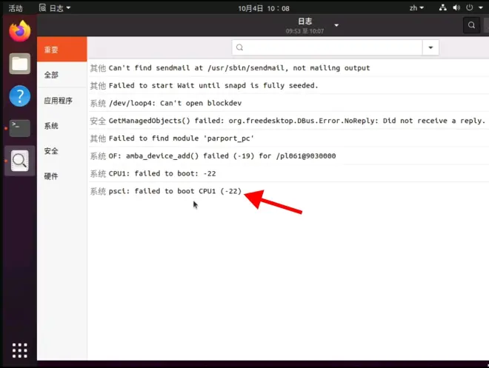Open search filter options dropdown
This screenshot has height=368, width=489.
pyautogui.click(x=430, y=47)
